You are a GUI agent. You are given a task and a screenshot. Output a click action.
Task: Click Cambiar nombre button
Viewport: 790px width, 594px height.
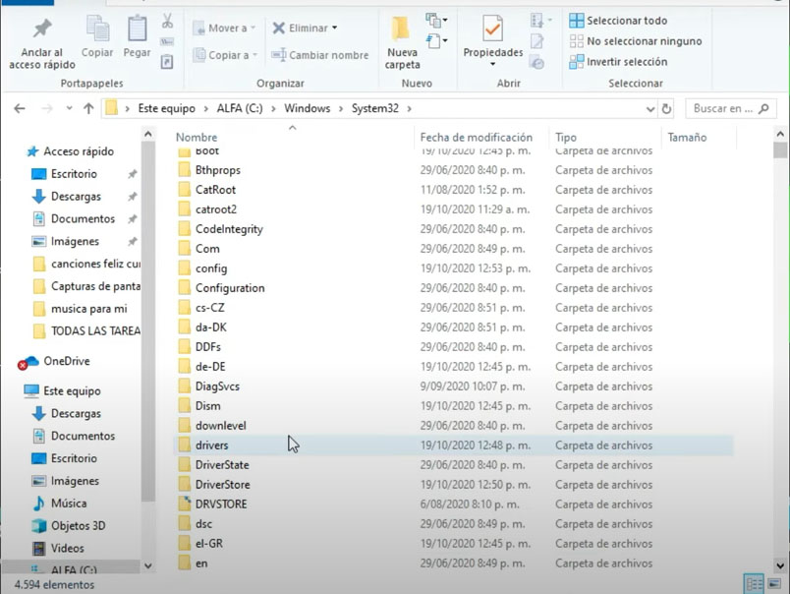tap(320, 55)
